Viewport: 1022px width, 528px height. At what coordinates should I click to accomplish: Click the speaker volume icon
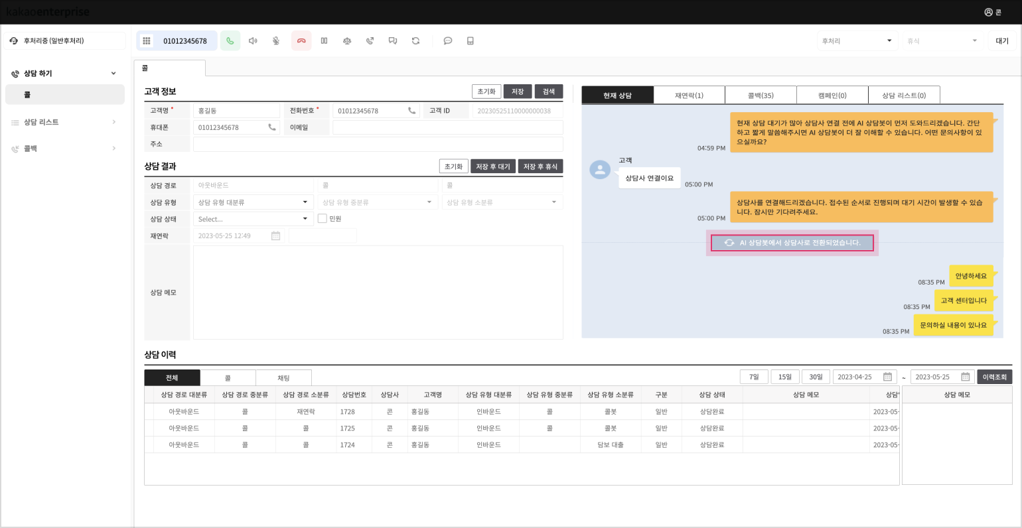pyautogui.click(x=253, y=41)
